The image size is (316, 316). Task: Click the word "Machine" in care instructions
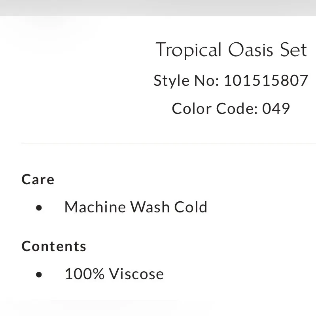[x=95, y=207]
